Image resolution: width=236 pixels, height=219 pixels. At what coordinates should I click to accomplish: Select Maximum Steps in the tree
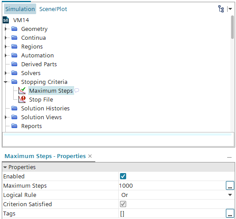(x=51, y=91)
